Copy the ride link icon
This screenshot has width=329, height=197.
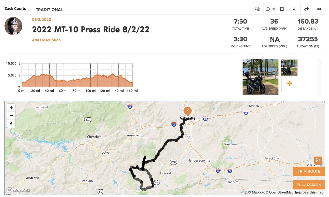(x=318, y=9)
